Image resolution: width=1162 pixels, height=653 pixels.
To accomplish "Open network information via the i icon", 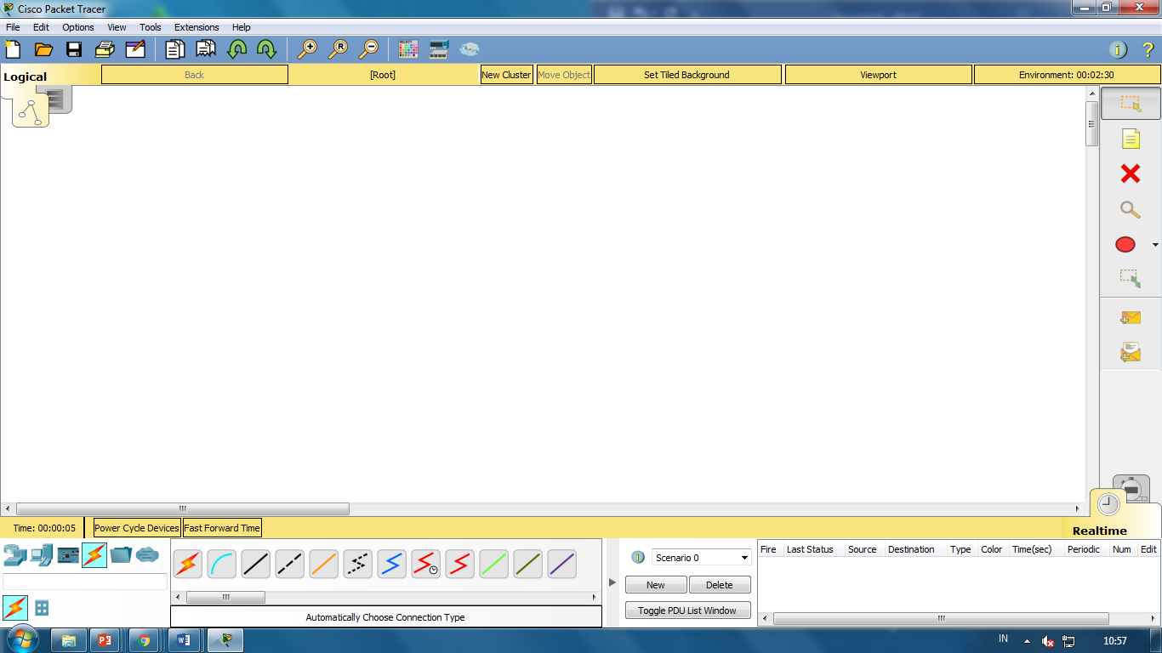I will pyautogui.click(x=1119, y=49).
